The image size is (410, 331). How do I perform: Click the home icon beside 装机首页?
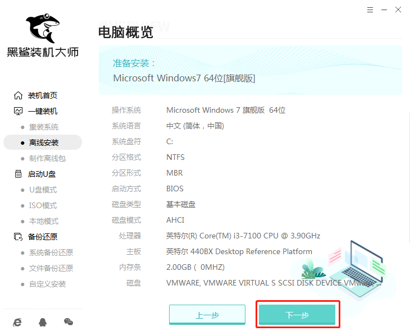pyautogui.click(x=18, y=95)
